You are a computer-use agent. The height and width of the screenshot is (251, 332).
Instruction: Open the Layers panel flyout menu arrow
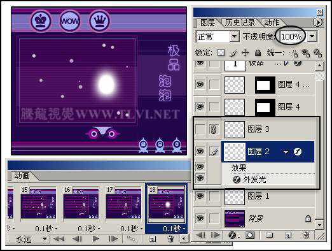[x=317, y=22]
